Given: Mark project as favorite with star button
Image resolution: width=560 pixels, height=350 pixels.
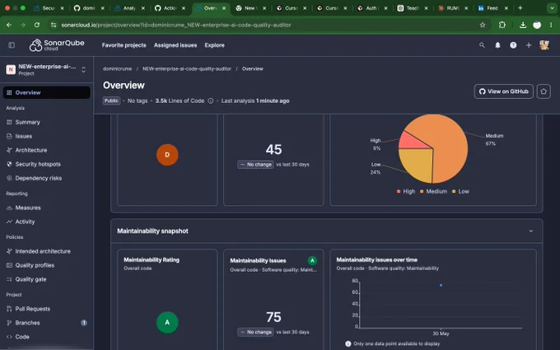Looking at the screenshot, I should [x=544, y=91].
